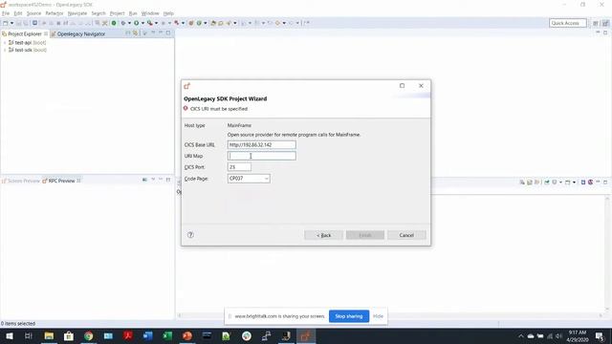612x344 pixels.
Task: Open the Code Page combo box
Action: (249, 179)
